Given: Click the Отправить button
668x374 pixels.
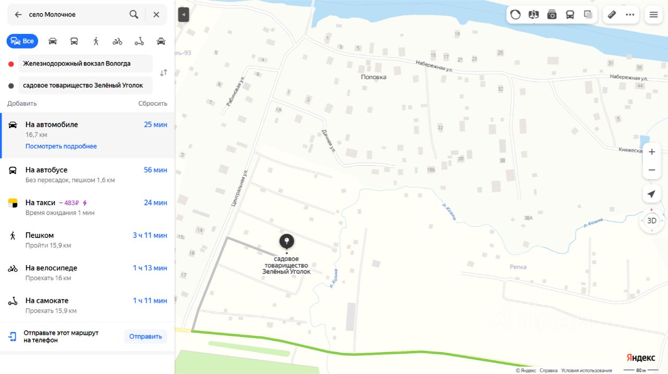Looking at the screenshot, I should point(146,336).
